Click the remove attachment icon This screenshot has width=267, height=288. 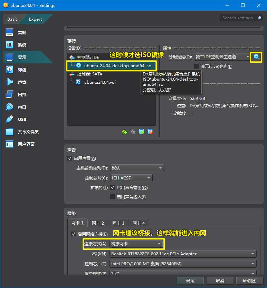[150, 132]
